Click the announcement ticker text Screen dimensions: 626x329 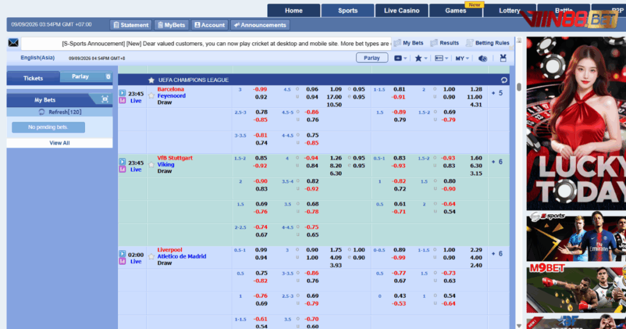226,43
